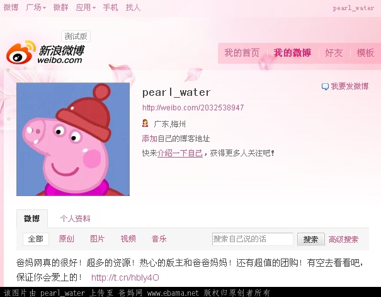This screenshot has height=297, width=381.
Task: Select 我的微博 tab
Action: click(x=292, y=53)
